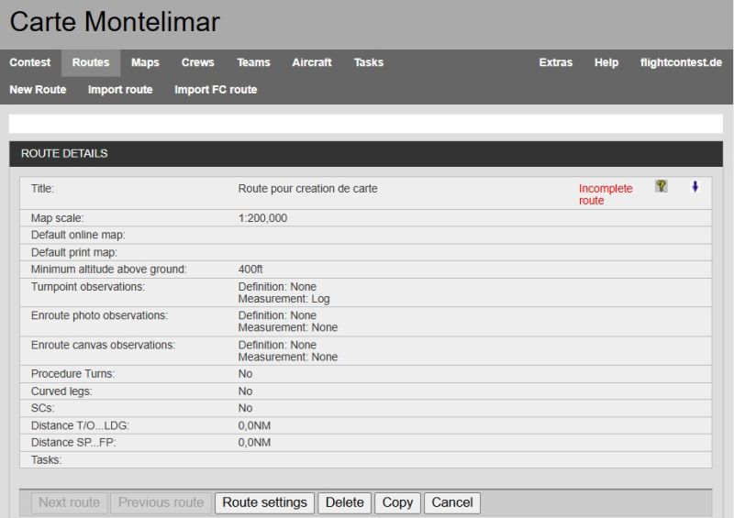Open the Aircraft menu item
The width and height of the screenshot is (734, 518).
(x=312, y=62)
